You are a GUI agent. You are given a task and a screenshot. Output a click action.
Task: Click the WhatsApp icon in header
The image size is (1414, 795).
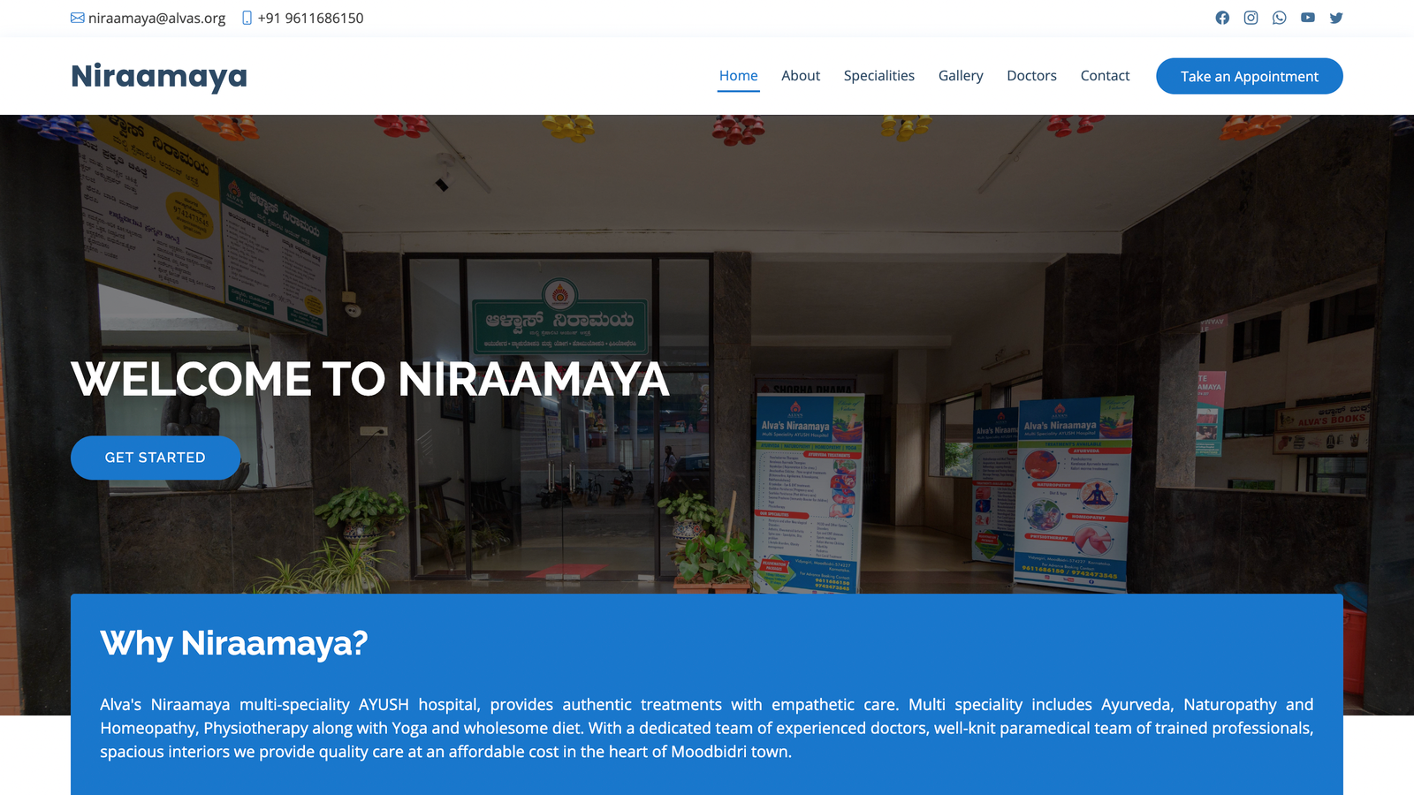point(1279,18)
